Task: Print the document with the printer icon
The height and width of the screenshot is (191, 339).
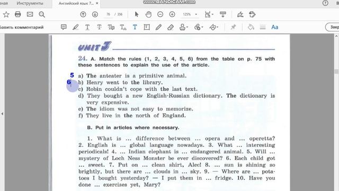Action: tap(17, 14)
